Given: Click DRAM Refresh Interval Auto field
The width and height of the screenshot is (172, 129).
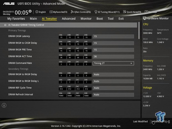Looking at the screenshot, I should (113, 95).
